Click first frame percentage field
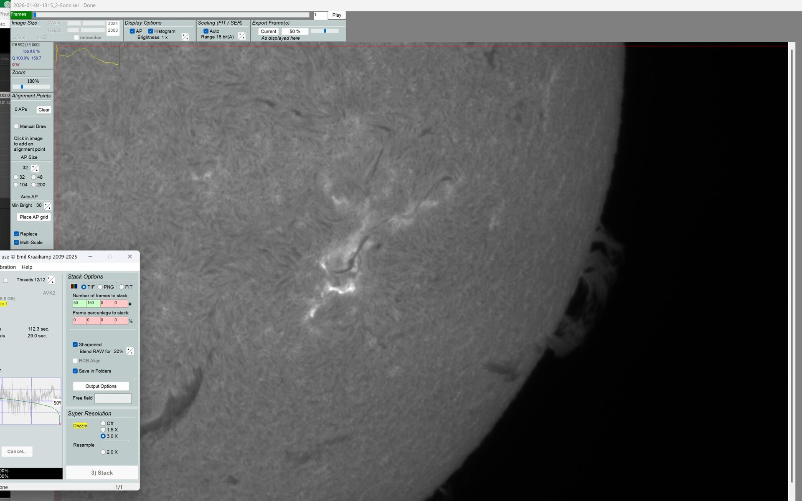 (79, 321)
